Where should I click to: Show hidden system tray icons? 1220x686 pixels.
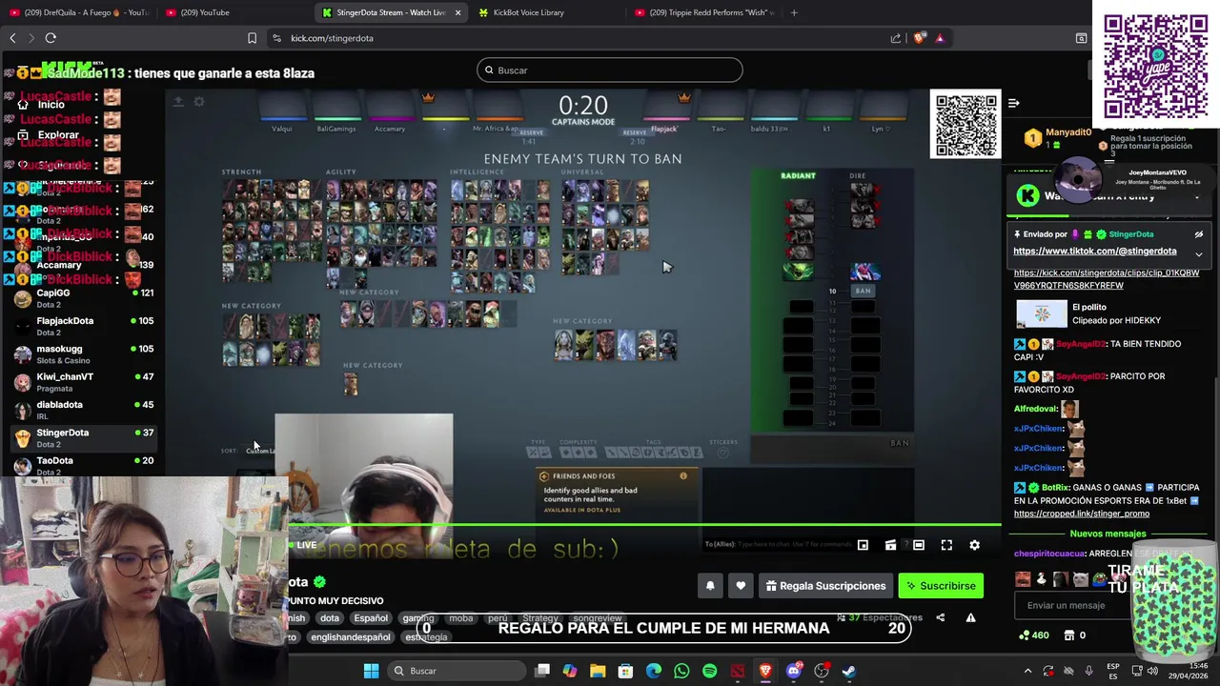(1027, 671)
